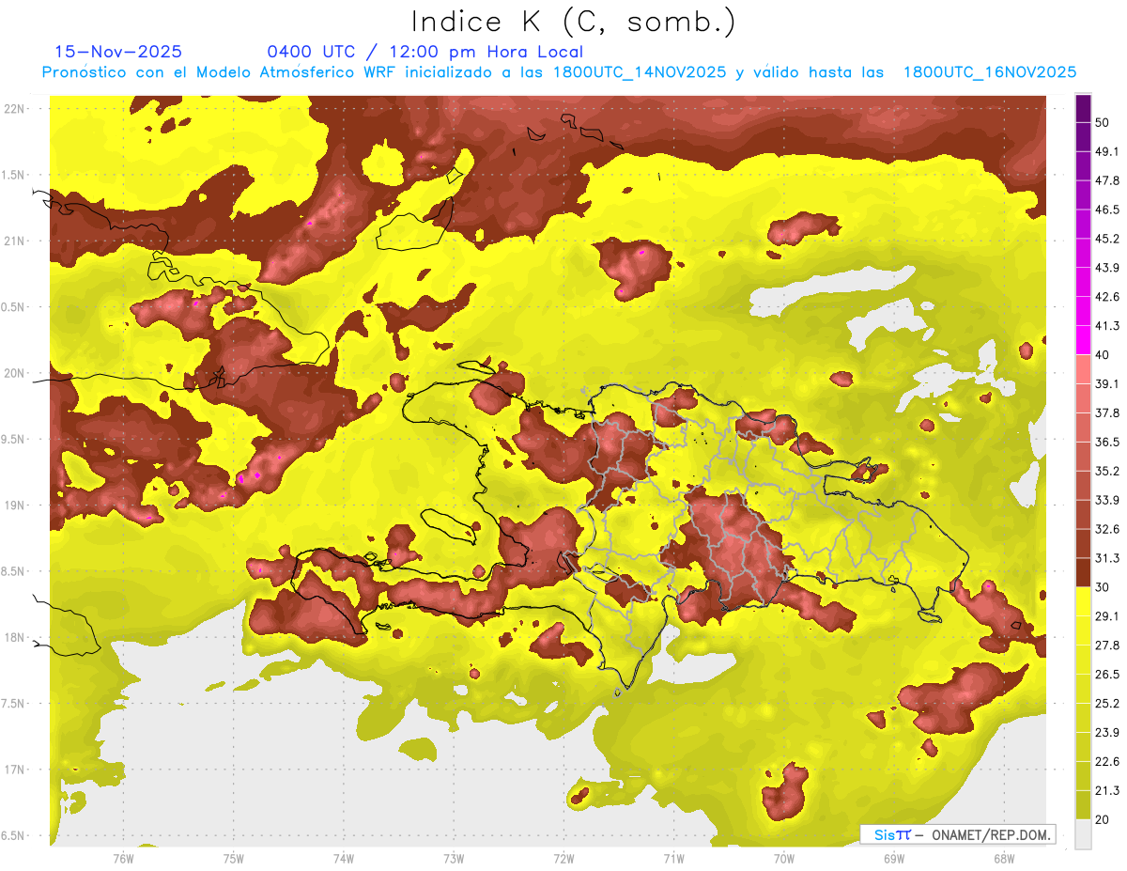This screenshot has height=871, width=1127.
Task: Click the colorbar label '43.9'
Action: coord(1107,268)
